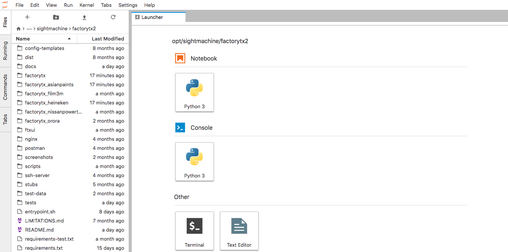Open the requirements.txt file

pyautogui.click(x=43, y=248)
